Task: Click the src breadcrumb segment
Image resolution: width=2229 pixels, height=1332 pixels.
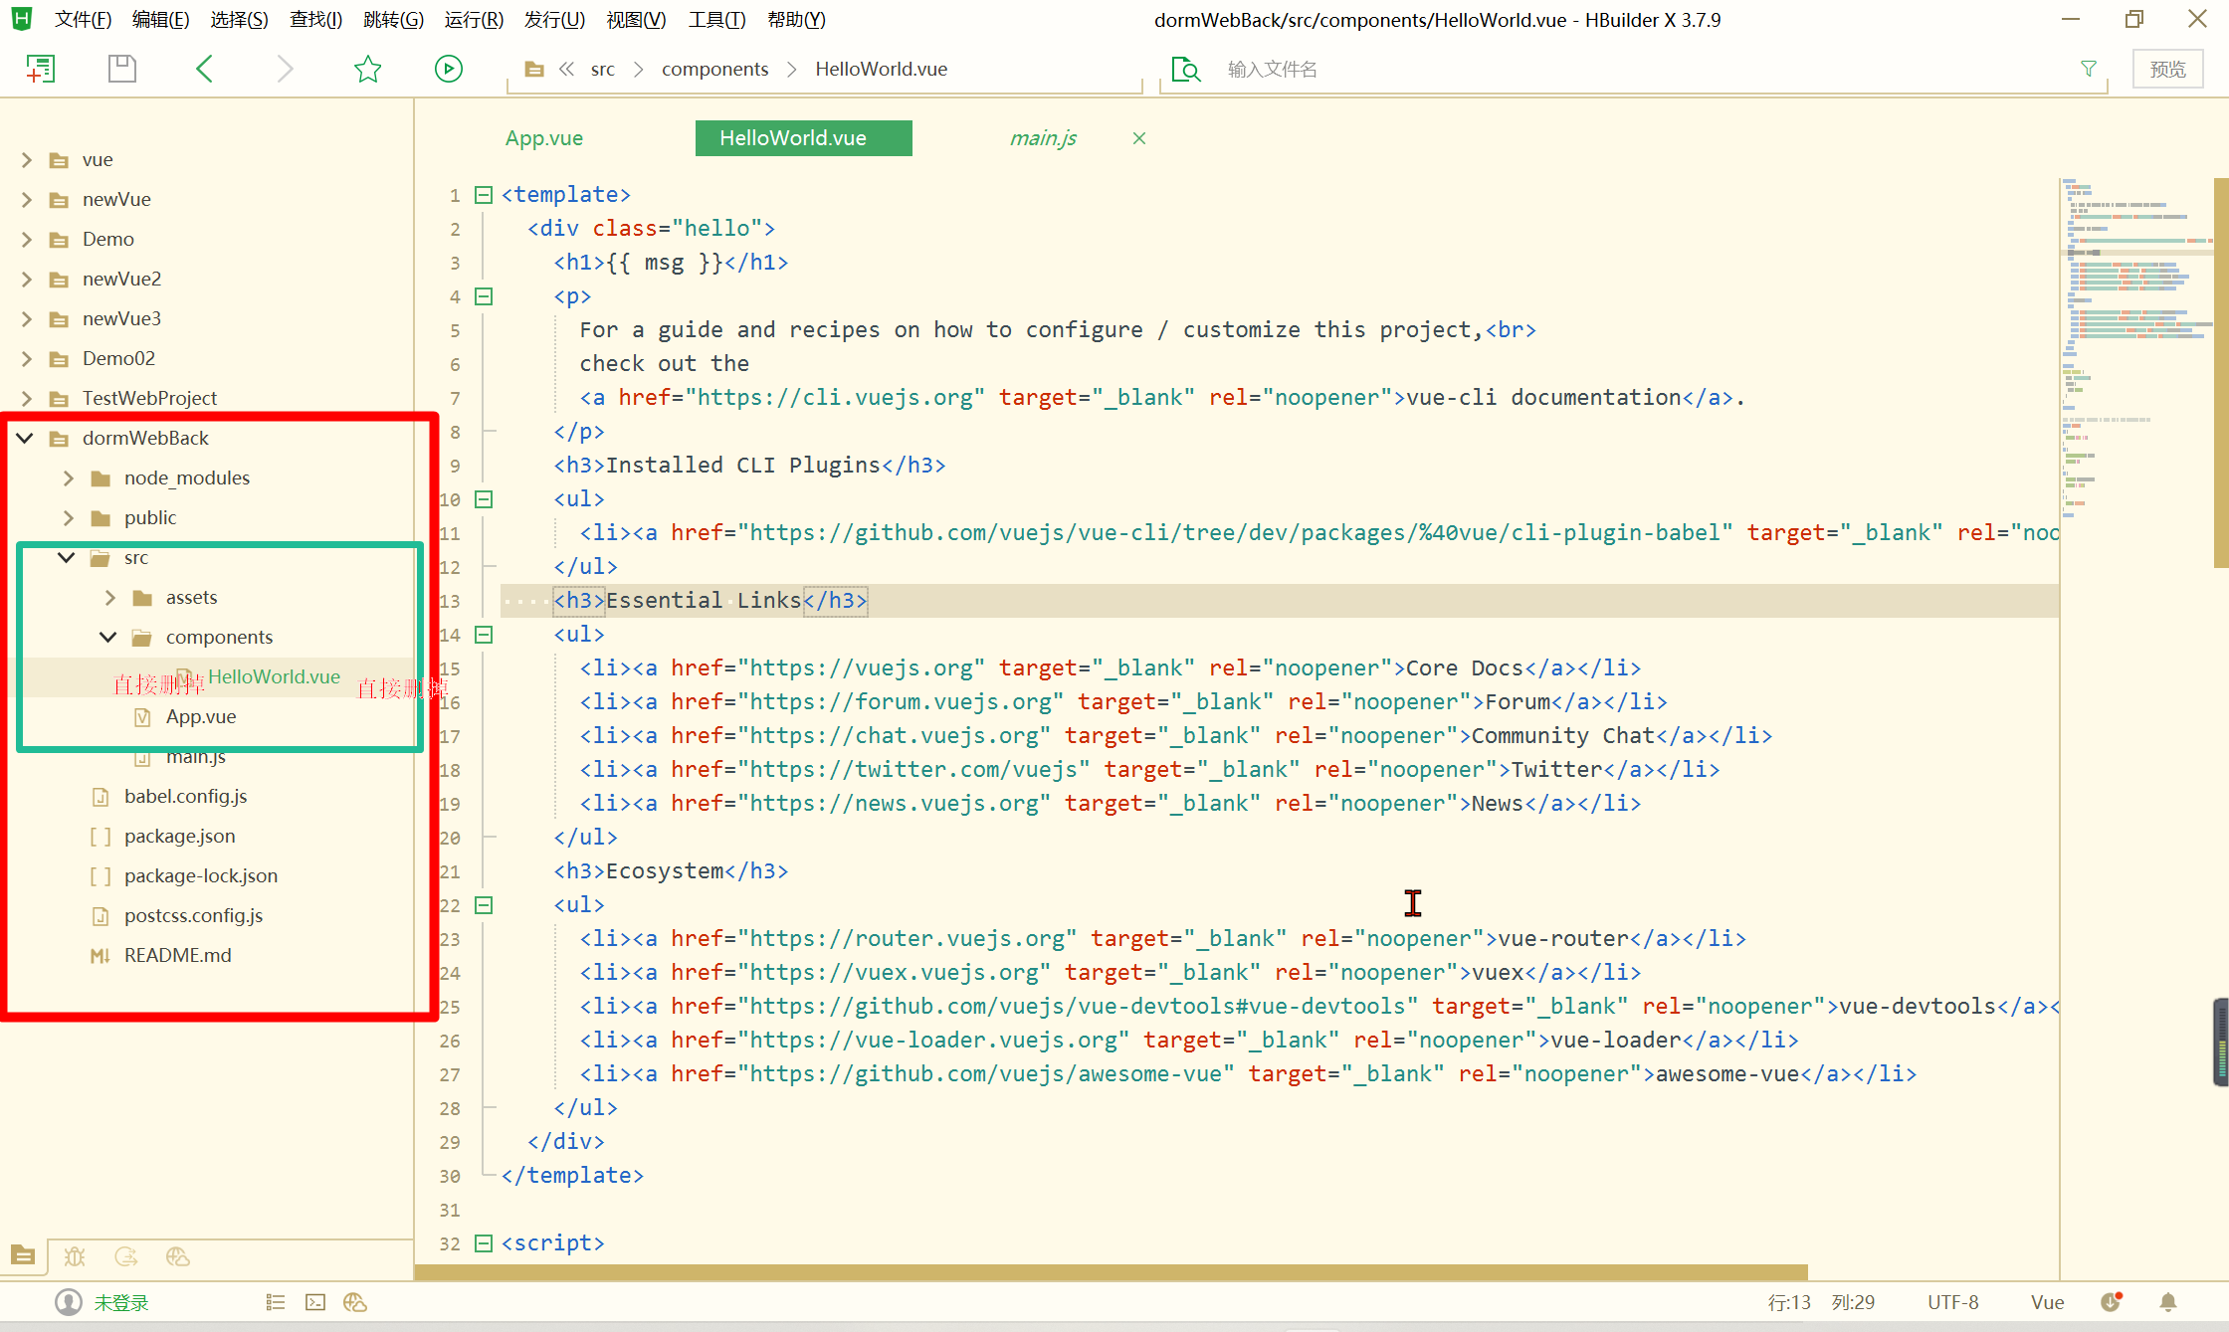Action: [602, 69]
